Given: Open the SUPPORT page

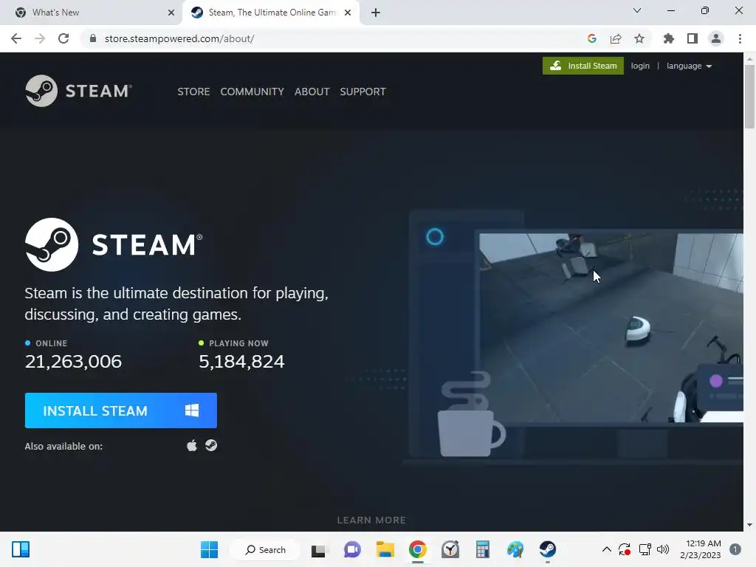Looking at the screenshot, I should 362,92.
